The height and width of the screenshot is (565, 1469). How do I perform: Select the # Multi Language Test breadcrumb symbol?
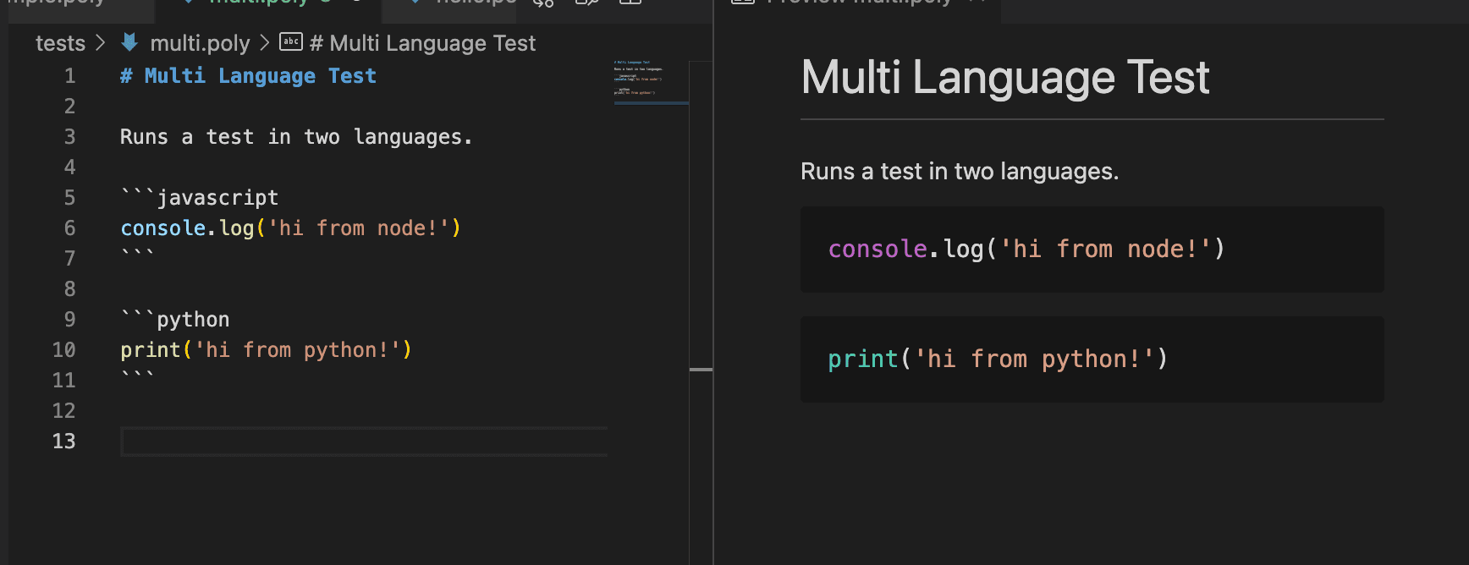422,43
